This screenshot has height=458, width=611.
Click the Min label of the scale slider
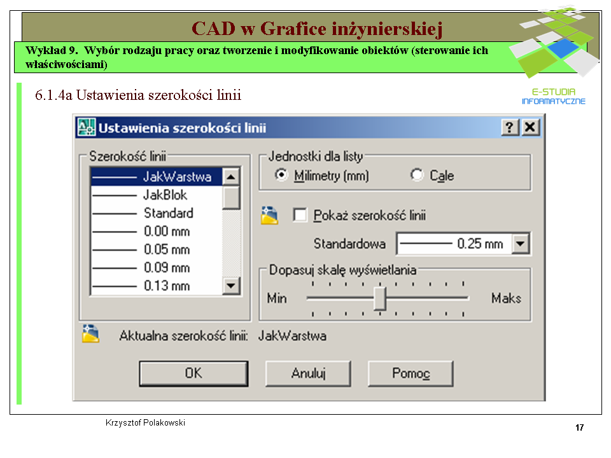[x=277, y=299]
